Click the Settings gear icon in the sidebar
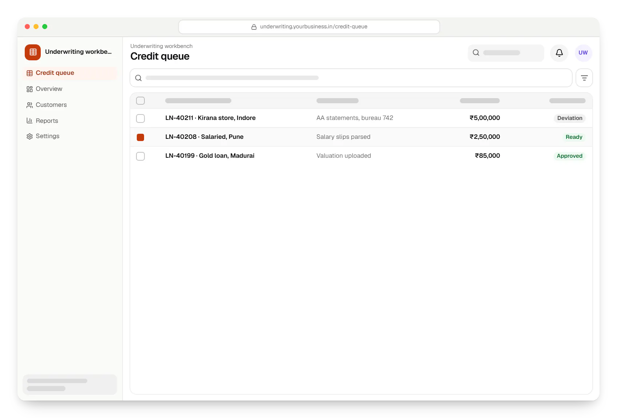Viewport: 617px width, 418px height. pos(30,136)
